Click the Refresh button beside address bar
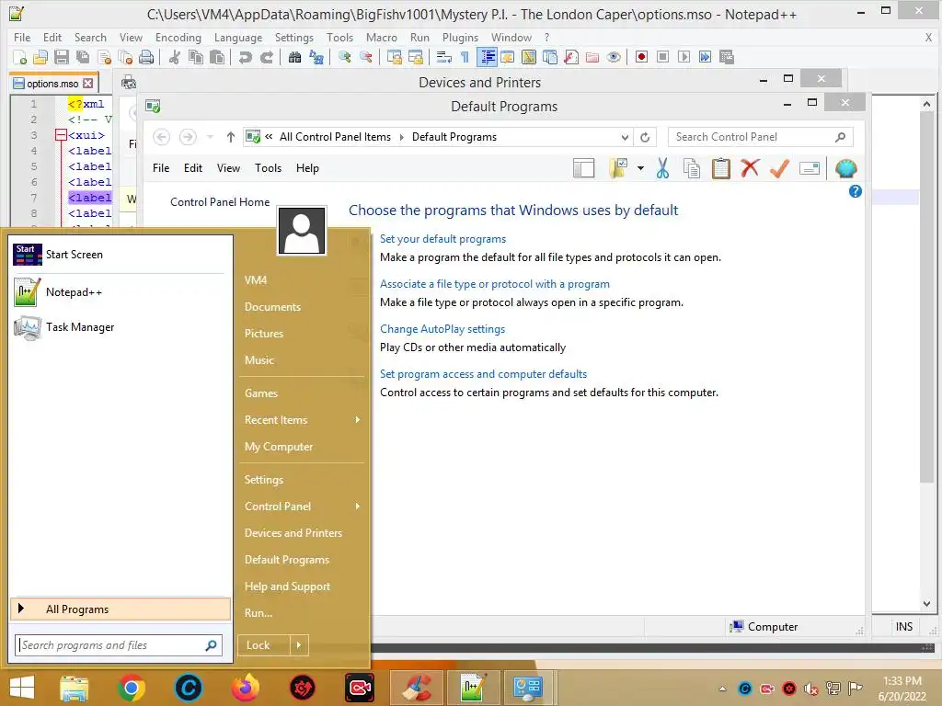942x706 pixels. tap(645, 137)
